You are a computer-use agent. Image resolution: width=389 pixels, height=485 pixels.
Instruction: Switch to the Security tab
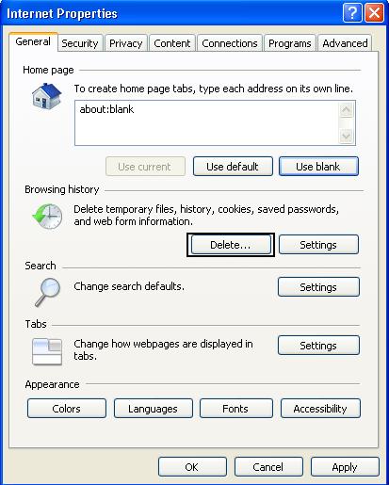coord(80,43)
